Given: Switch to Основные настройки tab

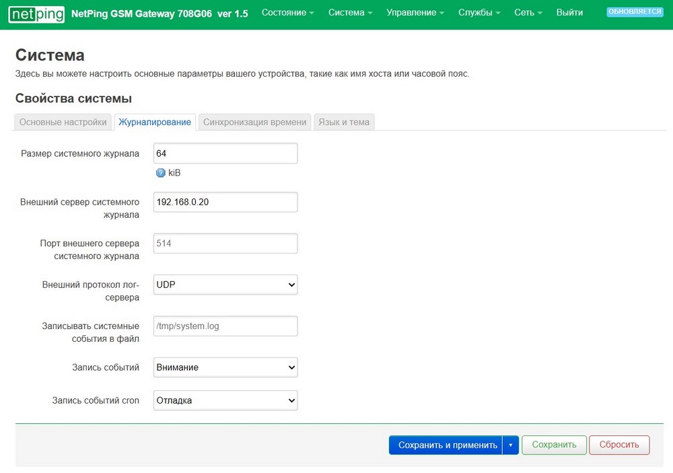Looking at the screenshot, I should [x=63, y=122].
